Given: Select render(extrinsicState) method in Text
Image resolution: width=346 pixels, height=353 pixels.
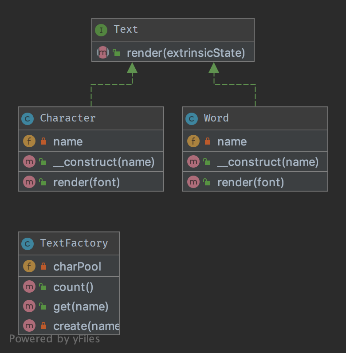Looking at the screenshot, I should [186, 53].
